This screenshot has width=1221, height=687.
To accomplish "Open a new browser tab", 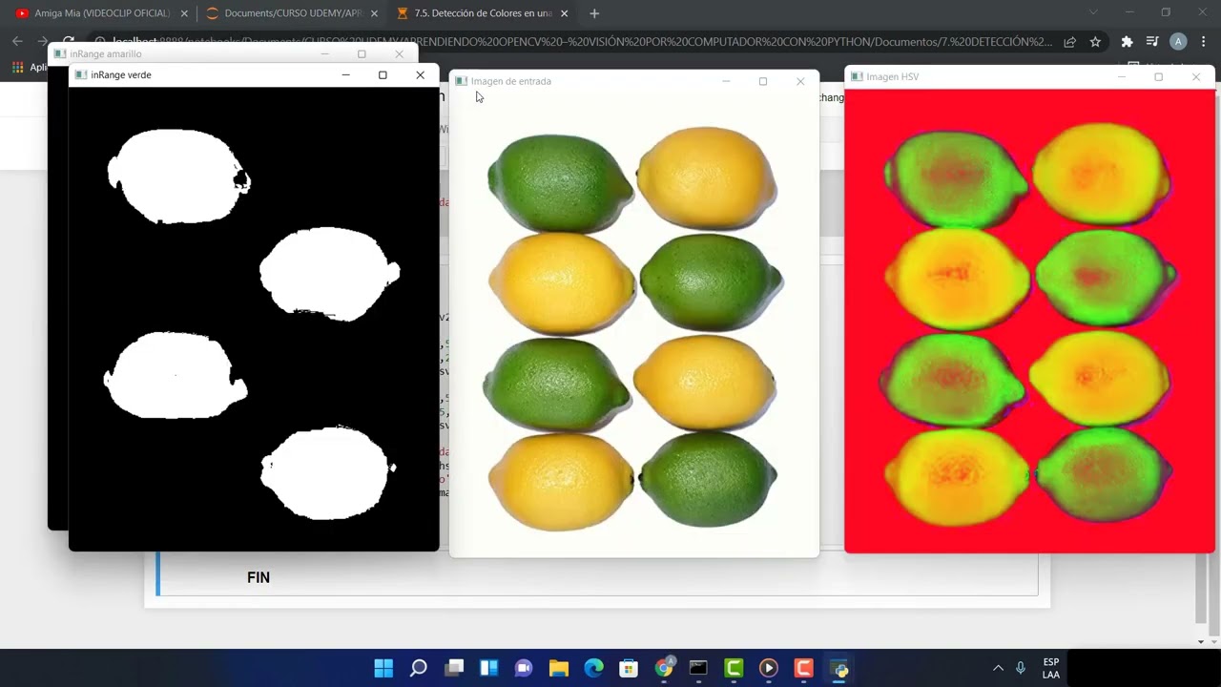I will pyautogui.click(x=594, y=13).
